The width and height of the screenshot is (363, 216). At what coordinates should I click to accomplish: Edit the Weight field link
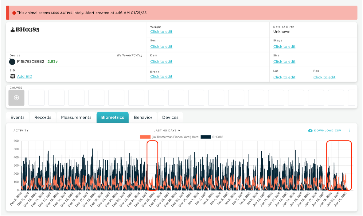click(161, 32)
